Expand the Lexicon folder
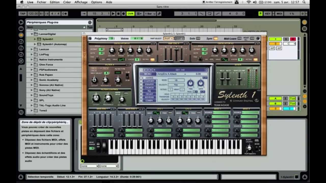This screenshot has height=183, width=326. [x=32, y=49]
